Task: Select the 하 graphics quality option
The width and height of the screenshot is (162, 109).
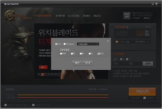Action: click(72, 54)
